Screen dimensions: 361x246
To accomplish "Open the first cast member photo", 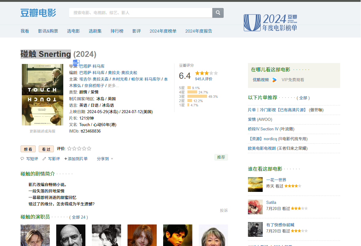I will [35, 235].
